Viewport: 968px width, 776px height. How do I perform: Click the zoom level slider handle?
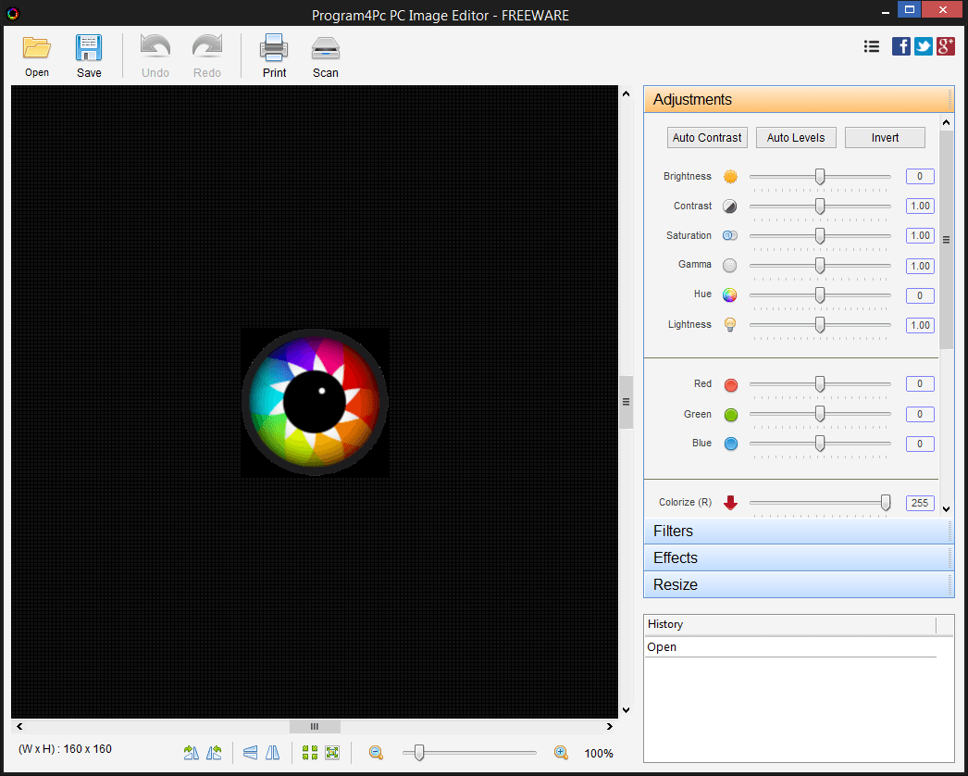(419, 753)
